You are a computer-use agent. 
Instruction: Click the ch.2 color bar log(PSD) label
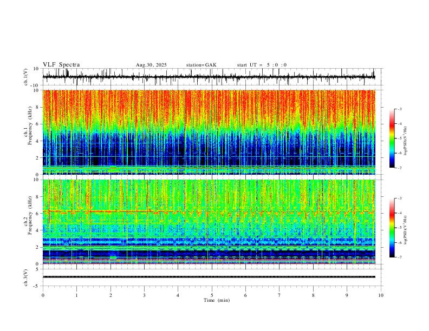405,230
